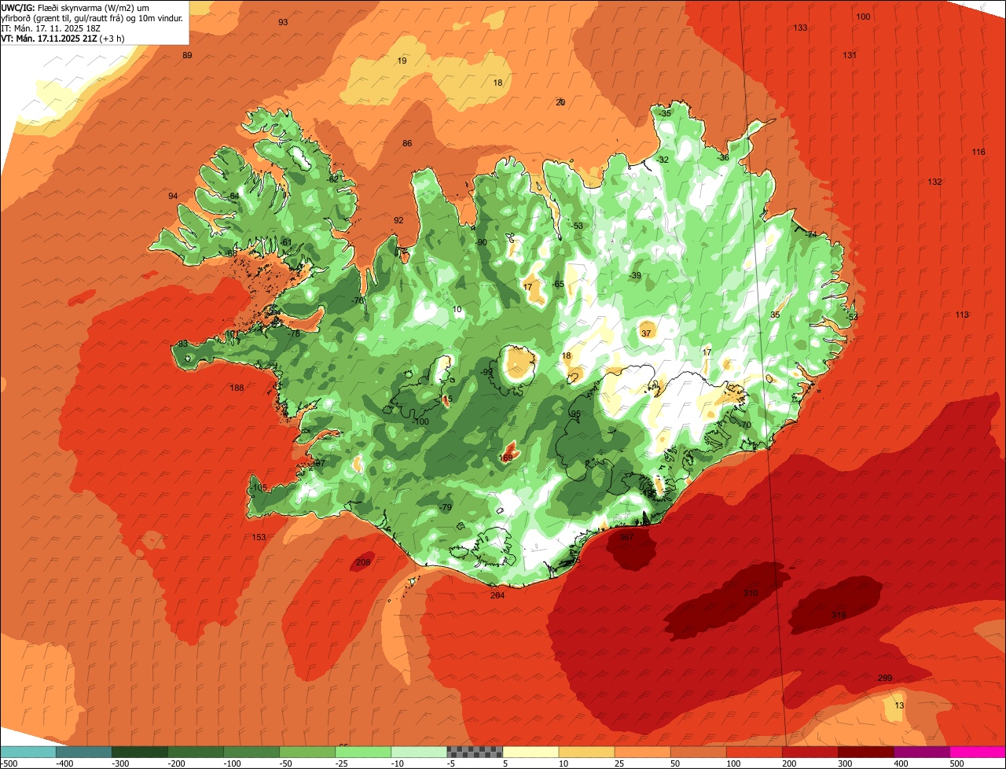Image resolution: width=1006 pixels, height=769 pixels.
Task: Select the 5 to 10 pale yellow swatch
Action: (x=530, y=752)
